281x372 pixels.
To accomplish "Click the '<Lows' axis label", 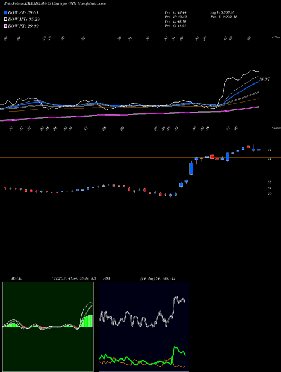I will [276, 127].
